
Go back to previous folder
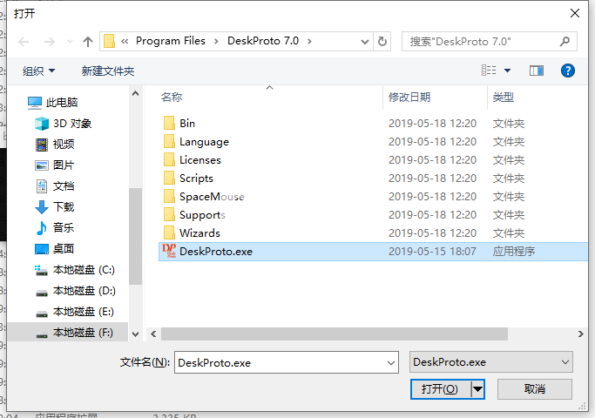tap(24, 41)
